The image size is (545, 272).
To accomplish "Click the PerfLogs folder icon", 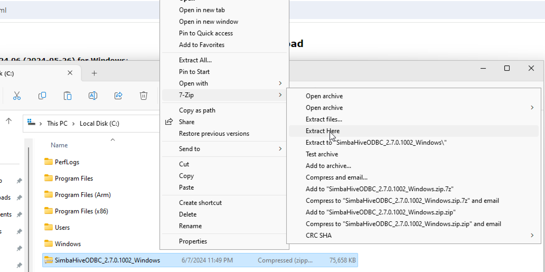I will (48, 162).
